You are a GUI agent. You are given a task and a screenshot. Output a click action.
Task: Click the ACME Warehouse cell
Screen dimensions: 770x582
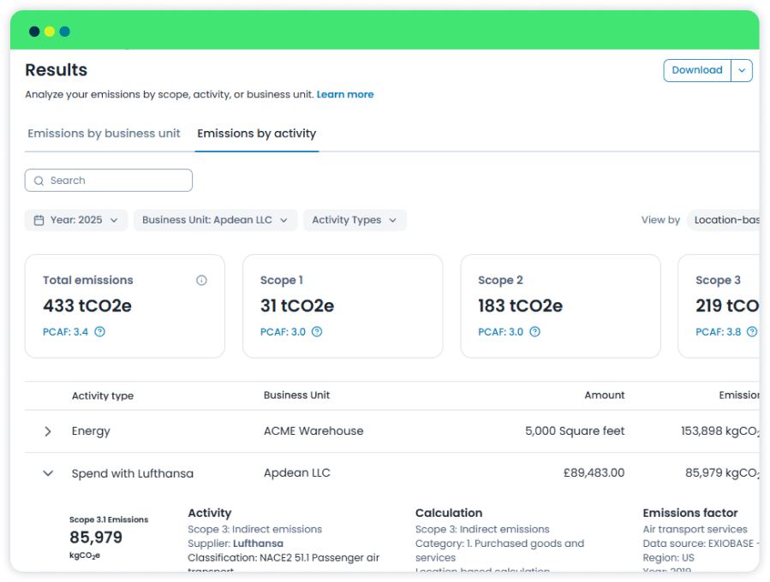[313, 431]
